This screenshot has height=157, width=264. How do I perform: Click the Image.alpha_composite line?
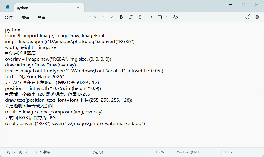click(x=54, y=112)
